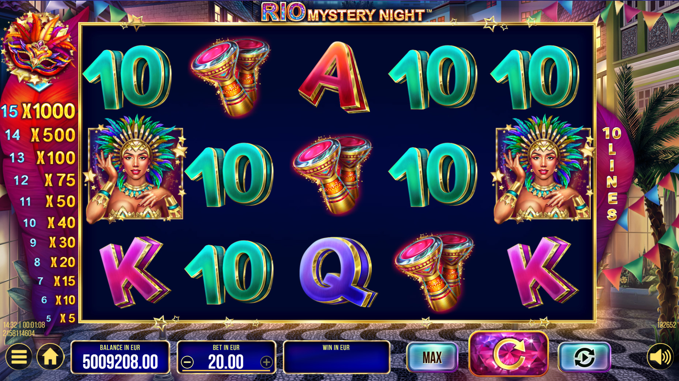
Task: Click the 10 LINES indicator on the right
Action: [x=612, y=174]
